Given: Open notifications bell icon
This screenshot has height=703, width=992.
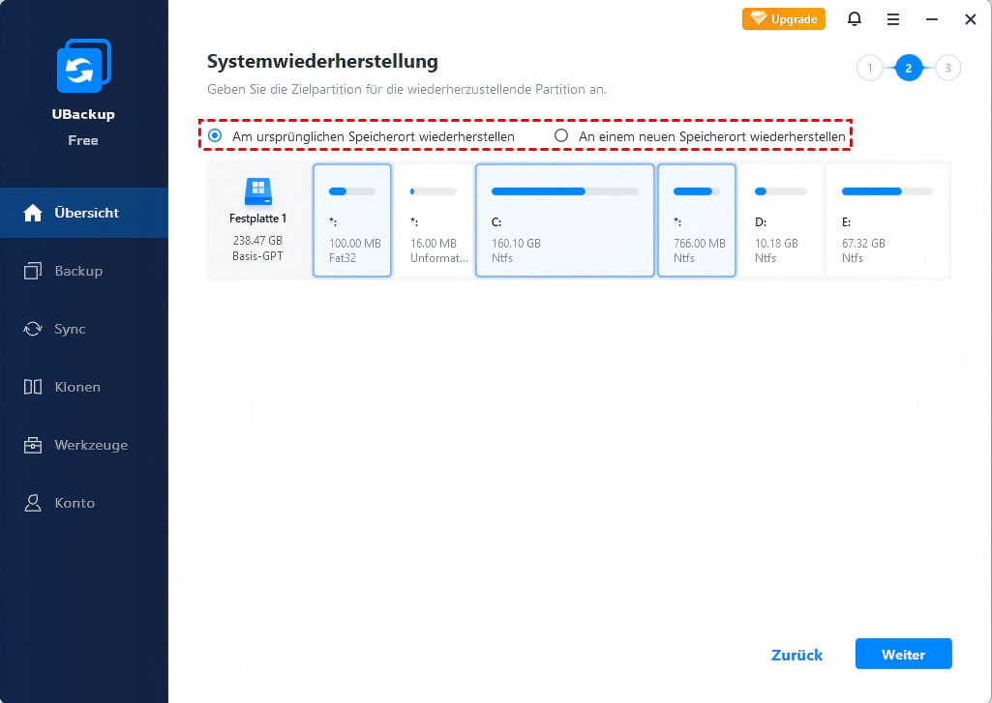Looking at the screenshot, I should 855,18.
